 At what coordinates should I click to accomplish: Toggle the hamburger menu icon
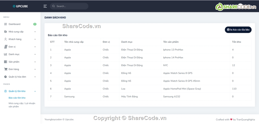pos(45,6)
